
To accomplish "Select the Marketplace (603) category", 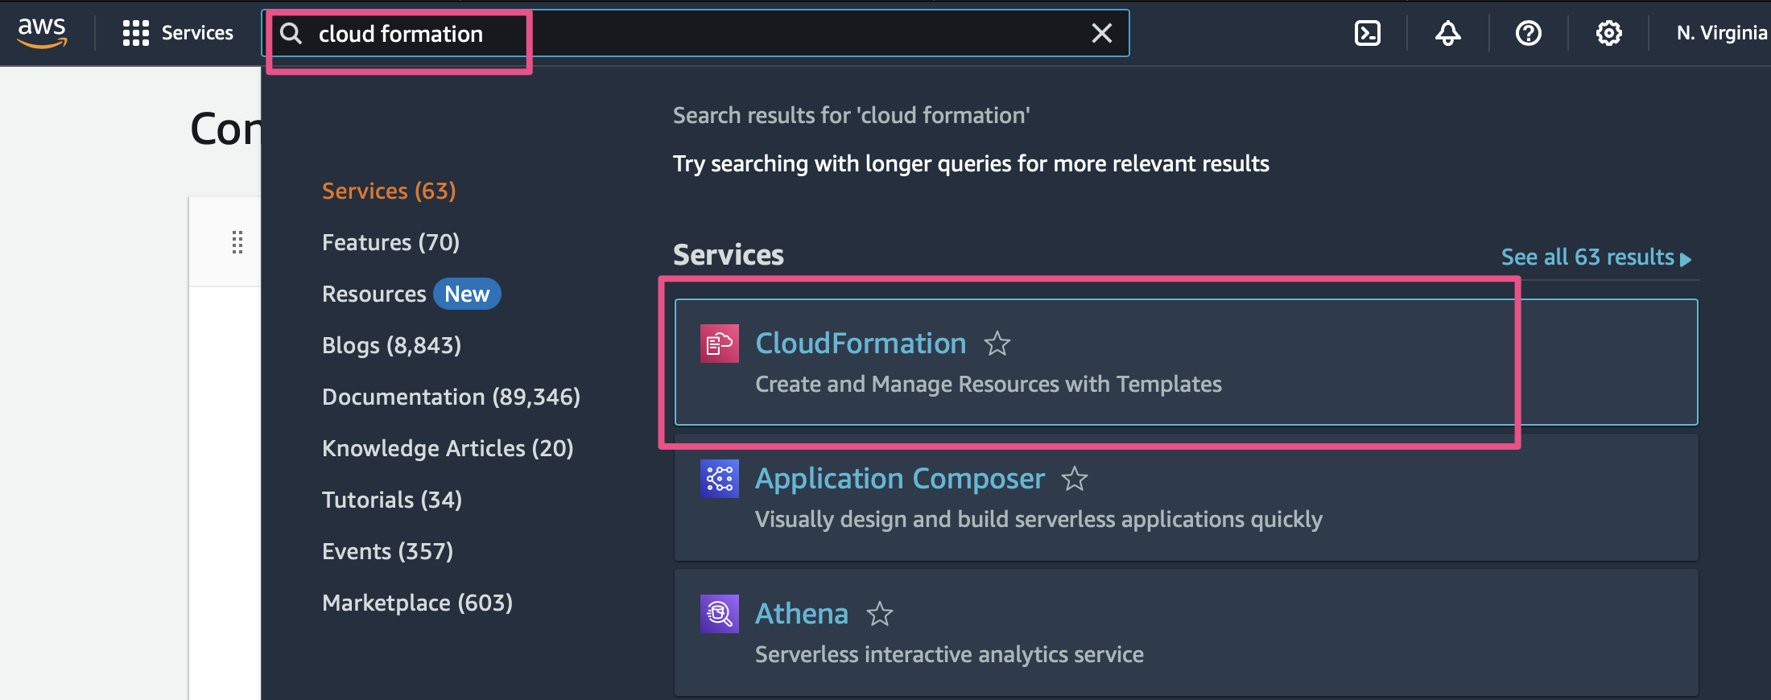I will (x=417, y=603).
